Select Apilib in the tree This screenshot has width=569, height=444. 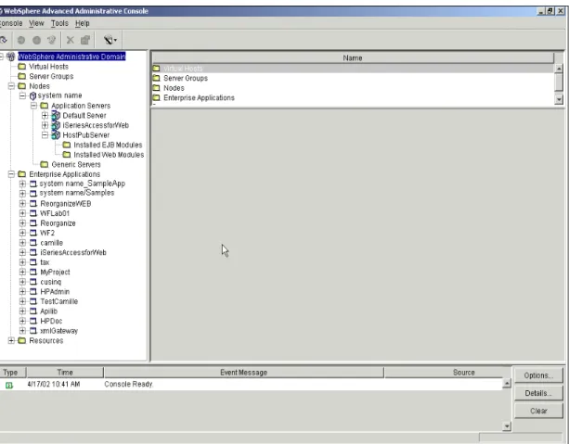(x=48, y=311)
